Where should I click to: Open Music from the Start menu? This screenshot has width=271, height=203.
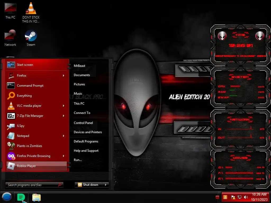(78, 94)
